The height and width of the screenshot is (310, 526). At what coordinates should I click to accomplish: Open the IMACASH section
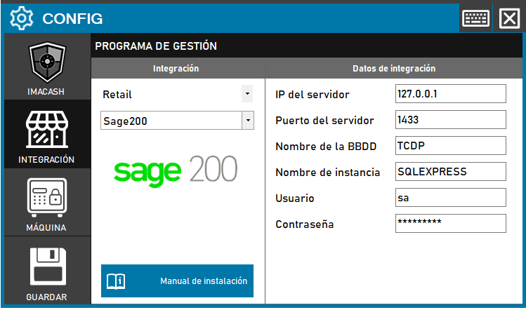(47, 68)
